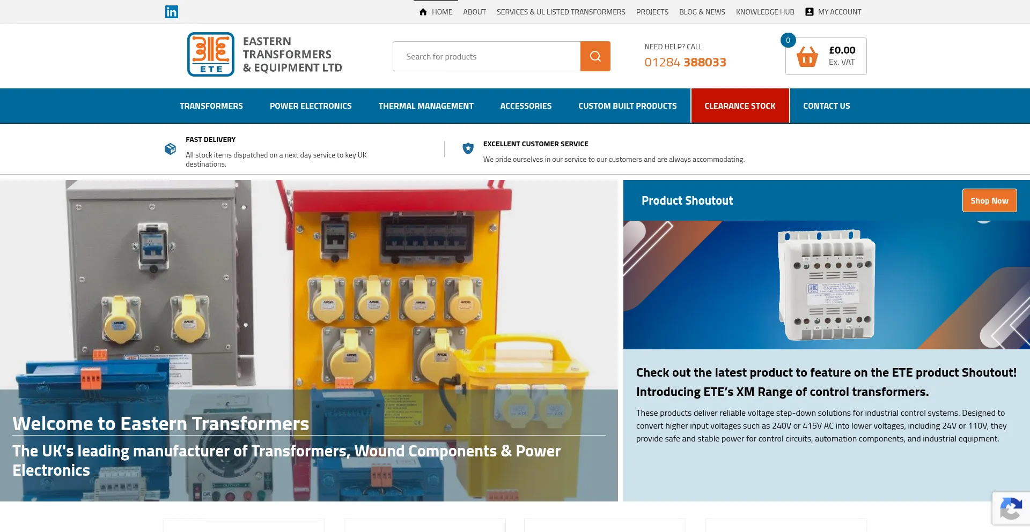Click the 'NEED HELP? CALL' text

pyautogui.click(x=673, y=47)
